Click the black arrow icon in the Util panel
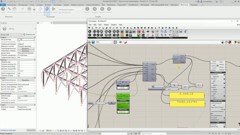 (x=148, y=31)
